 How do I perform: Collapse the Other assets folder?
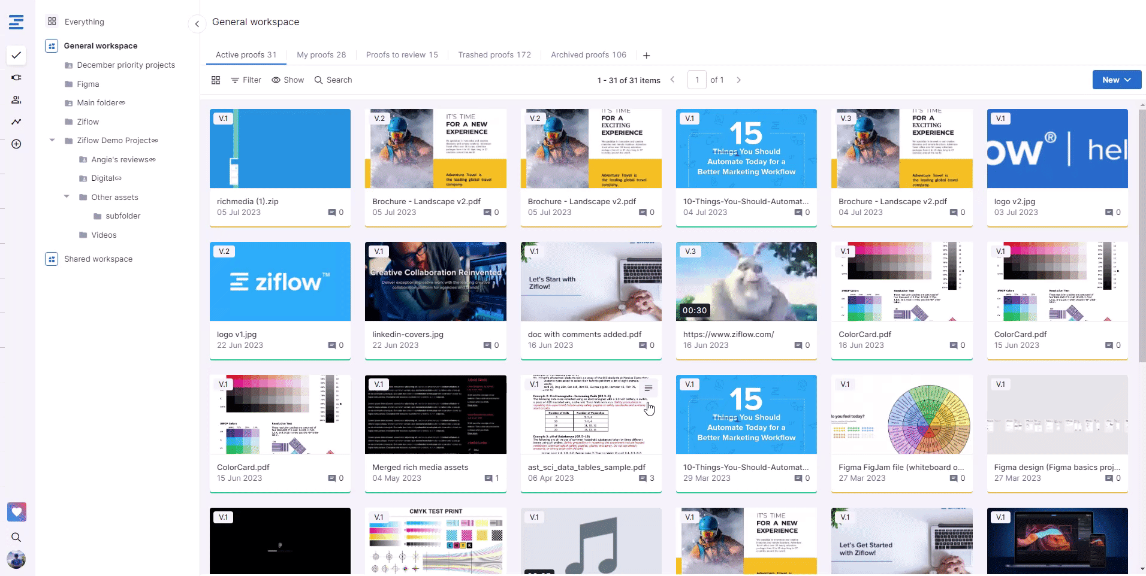67,197
